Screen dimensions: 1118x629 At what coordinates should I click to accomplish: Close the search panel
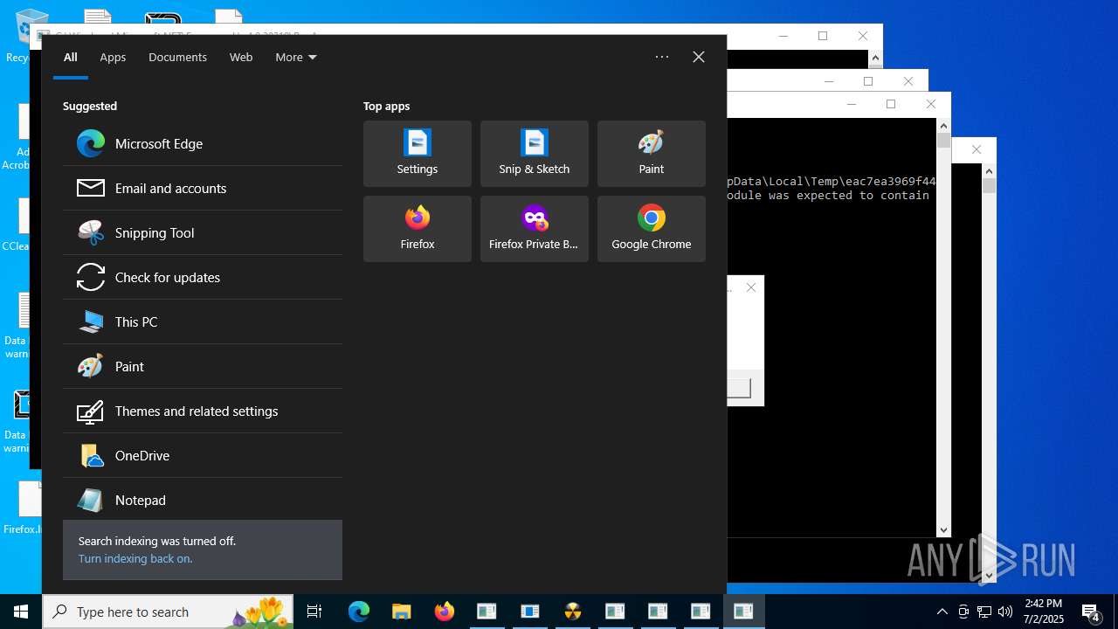tap(699, 57)
